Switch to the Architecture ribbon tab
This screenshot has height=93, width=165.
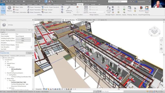[x=10, y=4]
